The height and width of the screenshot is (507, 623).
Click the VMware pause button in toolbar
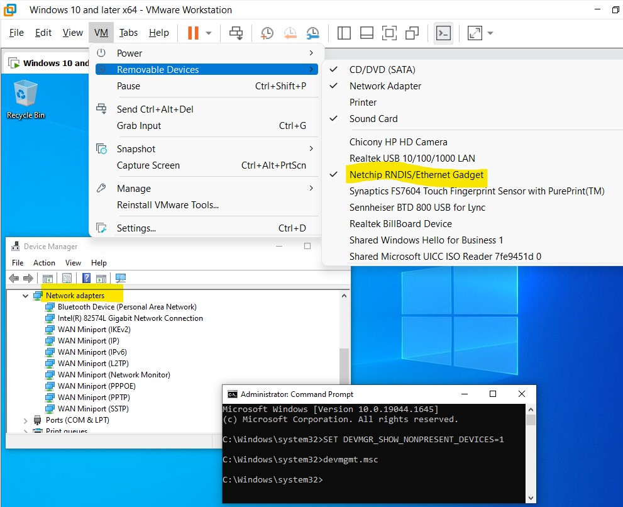tap(193, 33)
